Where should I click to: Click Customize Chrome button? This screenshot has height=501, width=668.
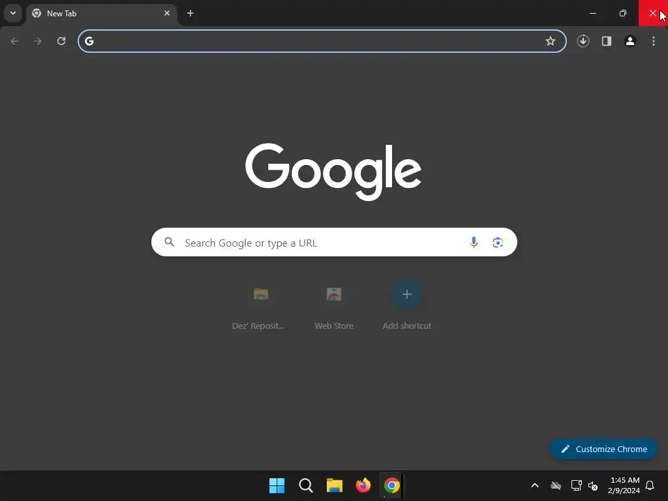pos(603,449)
